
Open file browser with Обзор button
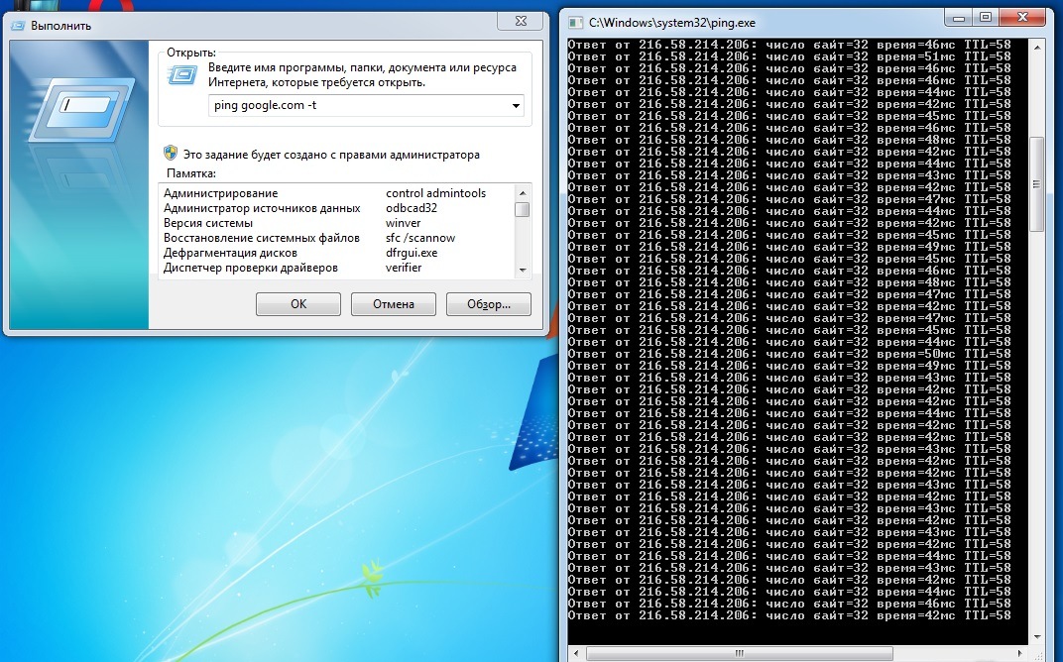click(489, 304)
